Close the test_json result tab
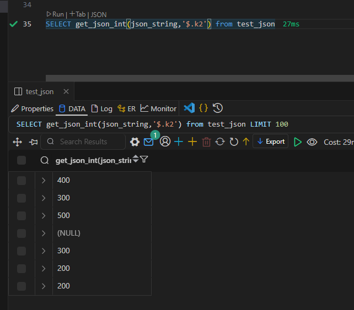The width and height of the screenshot is (354, 310). click(x=66, y=91)
